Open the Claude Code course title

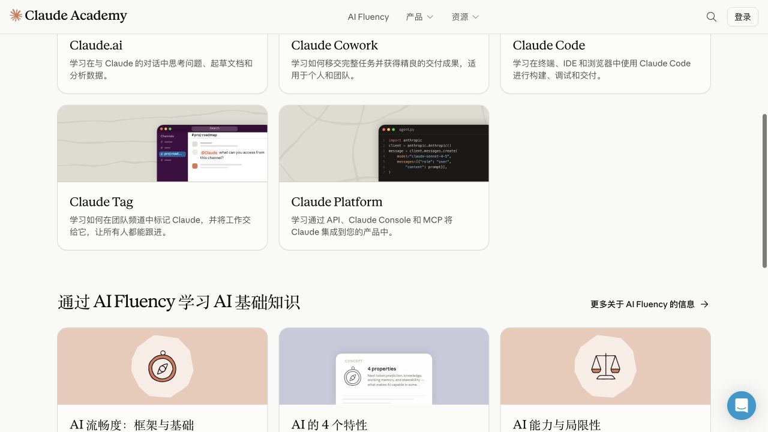549,45
